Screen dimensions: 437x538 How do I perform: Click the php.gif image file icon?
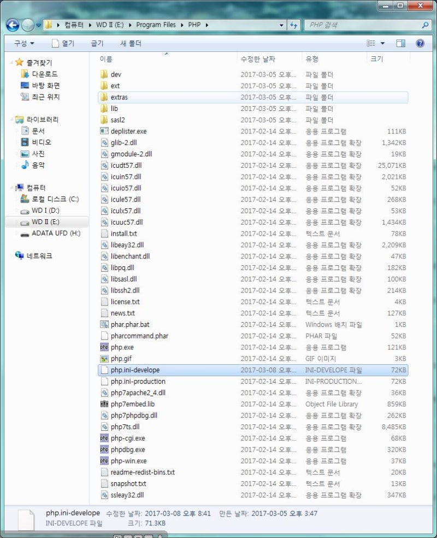tap(104, 358)
